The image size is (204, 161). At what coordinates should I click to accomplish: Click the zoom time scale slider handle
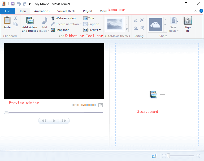(168, 156)
